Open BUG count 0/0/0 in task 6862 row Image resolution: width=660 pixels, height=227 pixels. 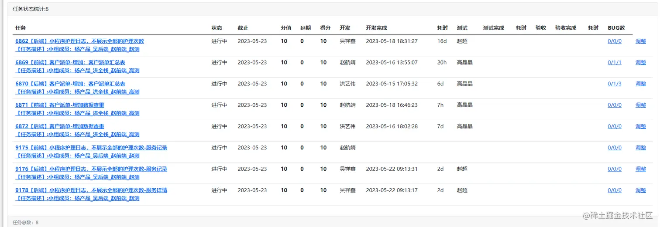(615, 41)
